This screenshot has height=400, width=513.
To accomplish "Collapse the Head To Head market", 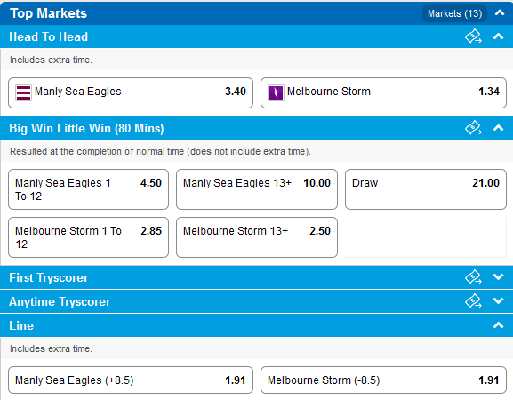I will click(498, 36).
